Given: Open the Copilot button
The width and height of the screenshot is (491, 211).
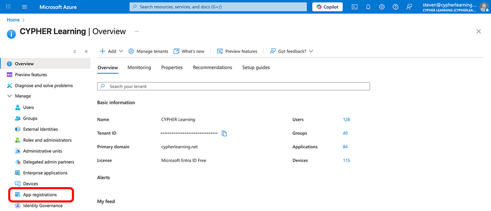Looking at the screenshot, I should pos(327,7).
